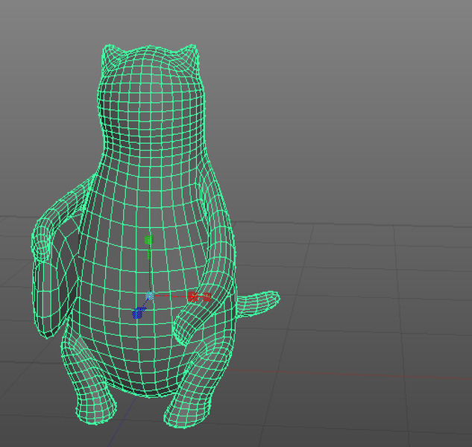Image resolution: width=472 pixels, height=447 pixels.
Task: Select the cat model's left ear
Action: 110,57
